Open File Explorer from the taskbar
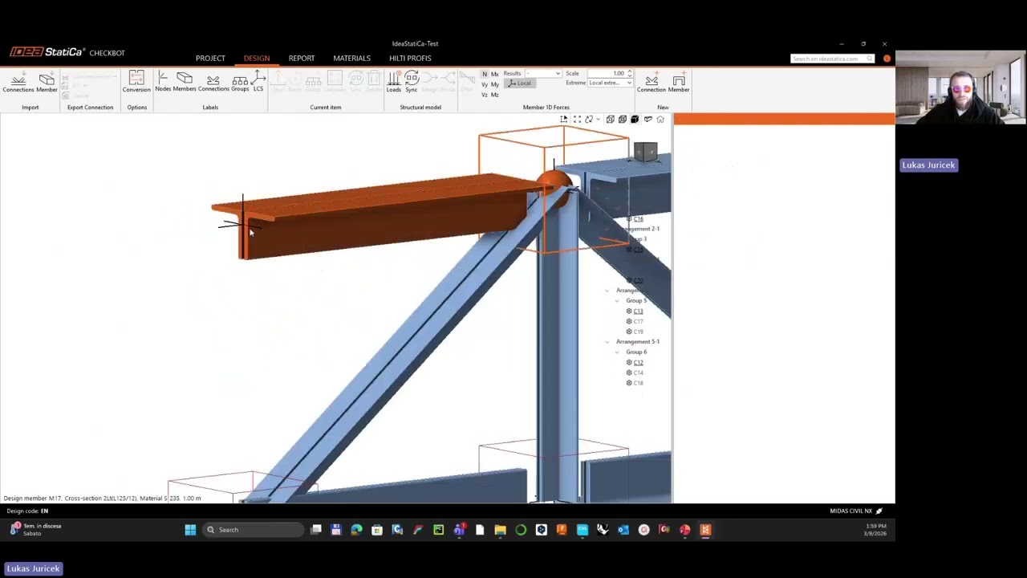Image resolution: width=1027 pixels, height=578 pixels. (x=500, y=530)
